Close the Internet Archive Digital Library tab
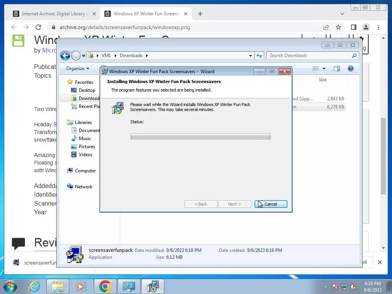Viewport: 392px width, 294px height. 94,14
